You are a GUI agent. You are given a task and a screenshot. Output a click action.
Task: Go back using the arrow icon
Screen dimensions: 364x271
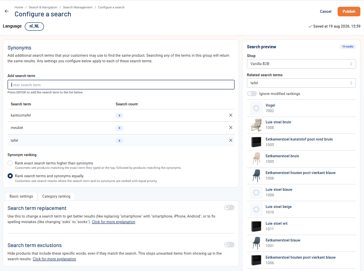coord(6,11)
